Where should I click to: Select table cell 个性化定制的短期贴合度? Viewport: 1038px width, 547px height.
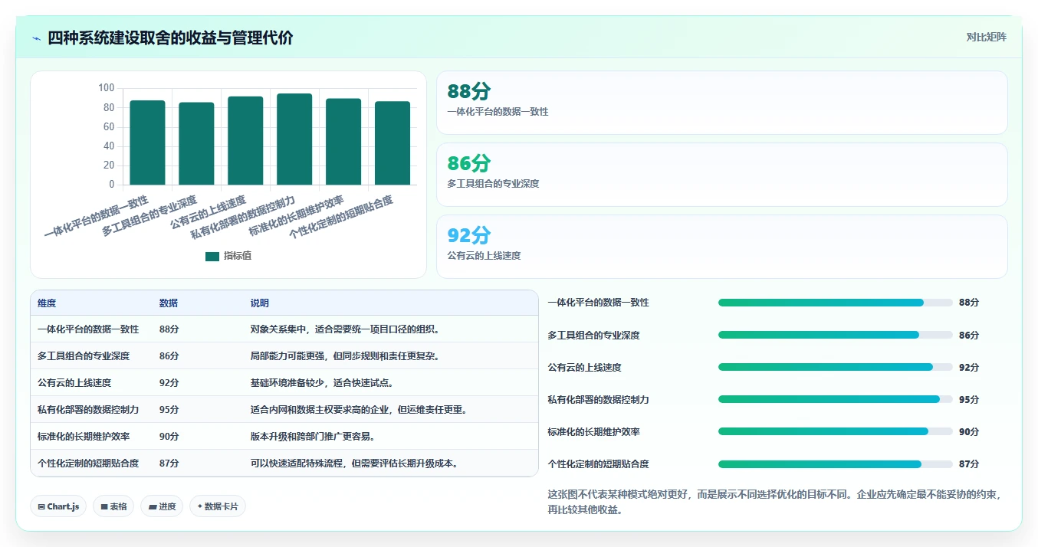(x=88, y=463)
